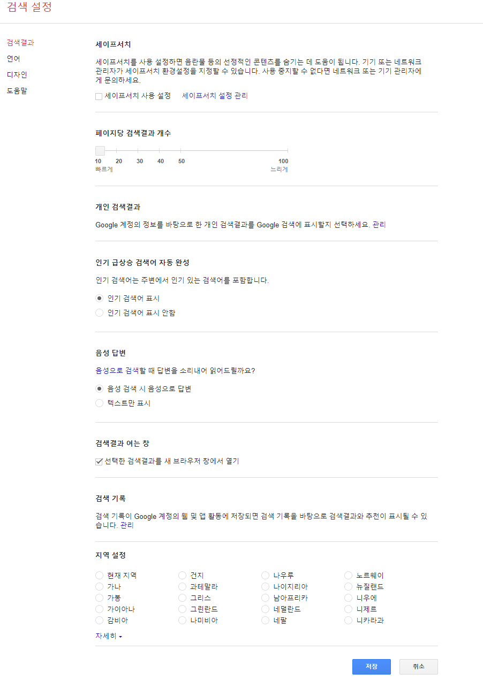Enable the 세이프서치 사용 설정 checkbox
Image resolution: width=483 pixels, height=681 pixels.
(x=99, y=96)
